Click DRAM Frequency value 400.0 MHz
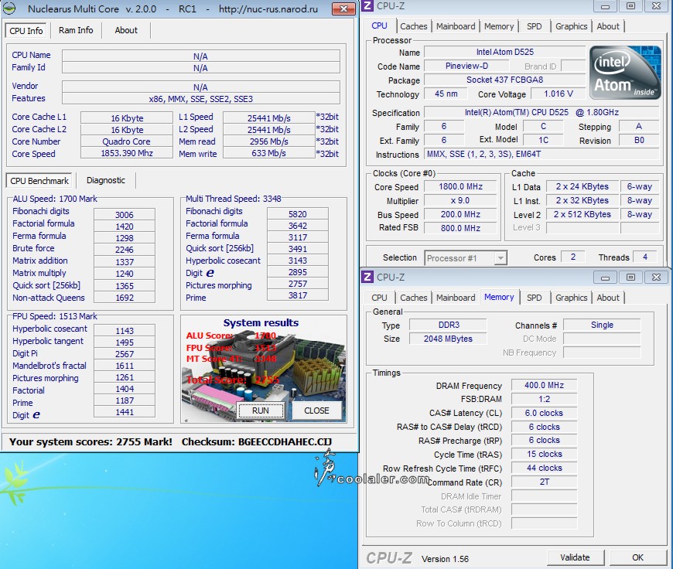The height and width of the screenshot is (569, 673). click(x=544, y=385)
